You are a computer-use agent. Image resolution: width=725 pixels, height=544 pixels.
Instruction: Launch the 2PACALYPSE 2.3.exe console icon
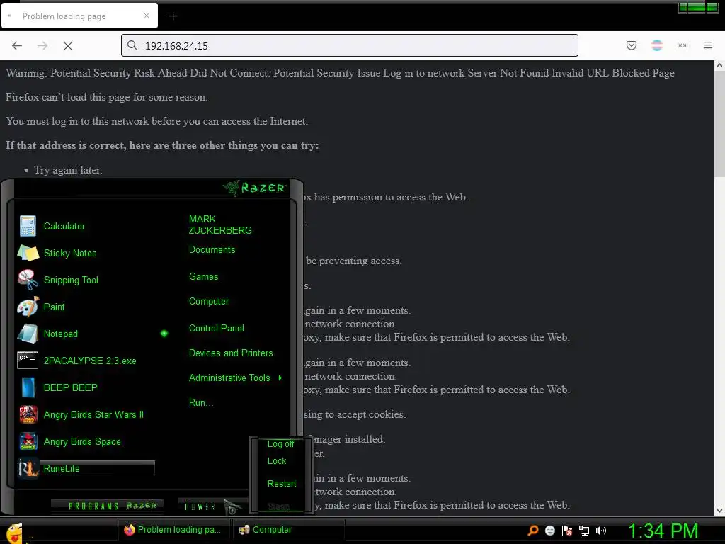(28, 361)
